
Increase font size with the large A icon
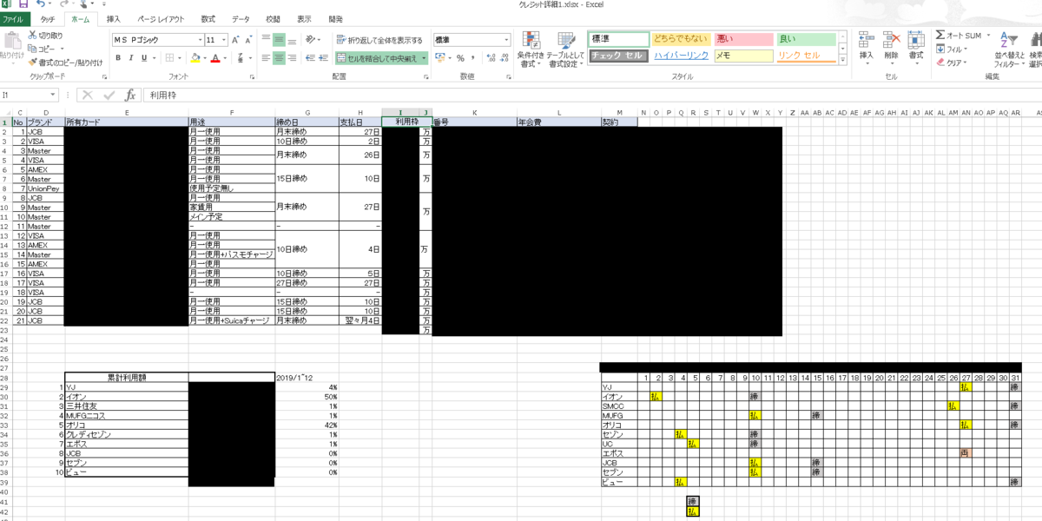coord(236,40)
